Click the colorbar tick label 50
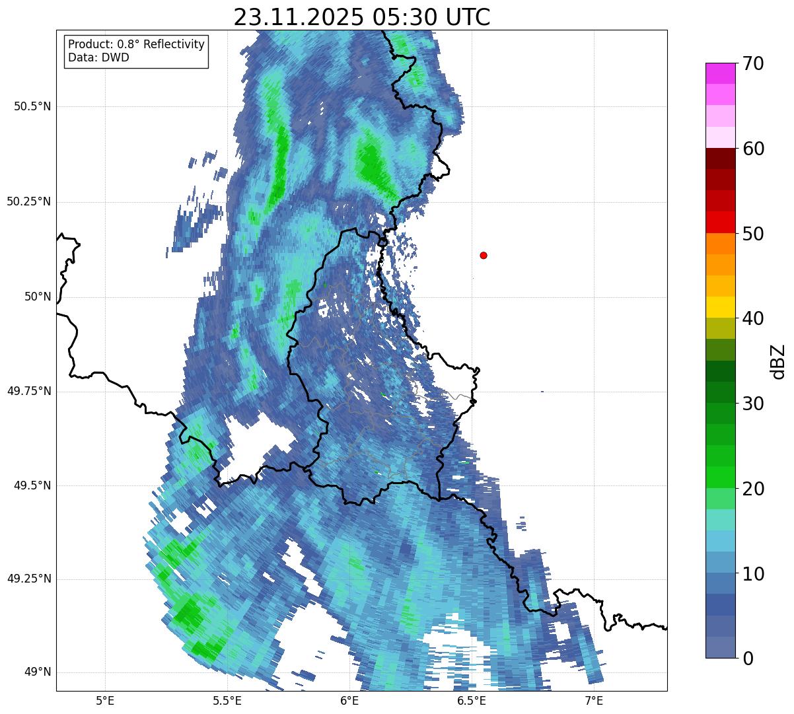The image size is (794, 714). (x=753, y=234)
